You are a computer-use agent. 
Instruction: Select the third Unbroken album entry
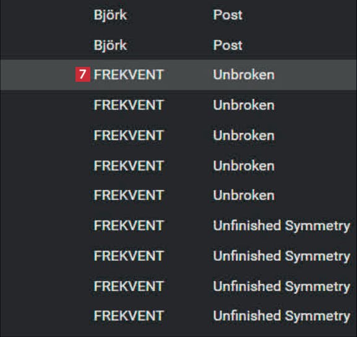tap(244, 136)
